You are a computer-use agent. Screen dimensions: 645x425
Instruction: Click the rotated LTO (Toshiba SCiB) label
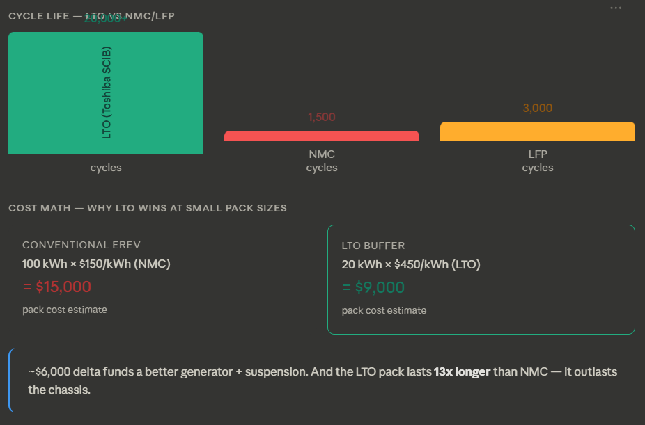[x=107, y=93]
